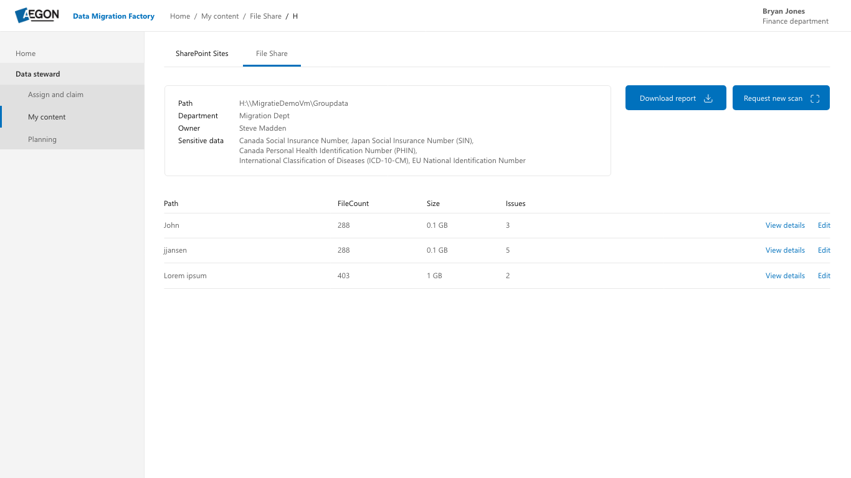Click the H breadcrumb item
The image size is (851, 478).
click(295, 16)
